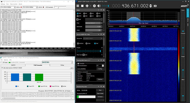
Task: Close the Radio panel
Action: point(104,10)
